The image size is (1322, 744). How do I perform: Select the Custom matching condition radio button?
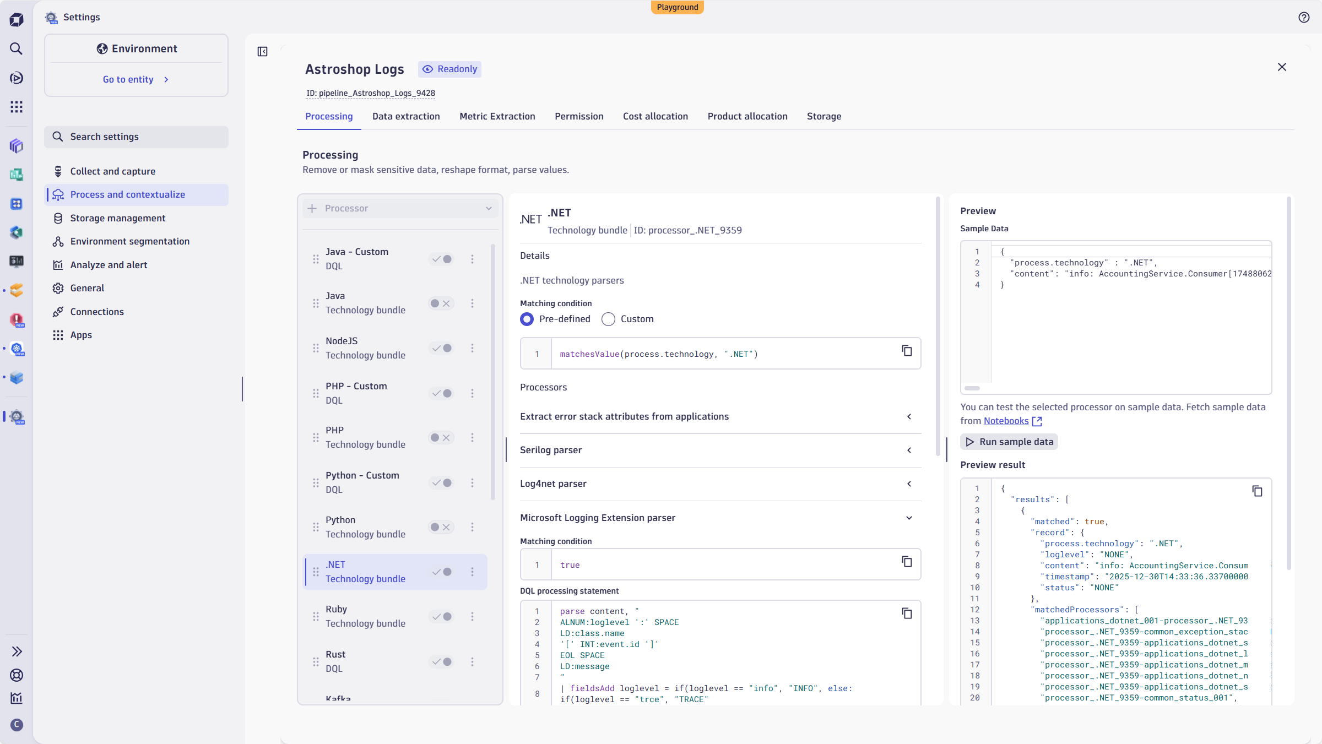click(608, 319)
